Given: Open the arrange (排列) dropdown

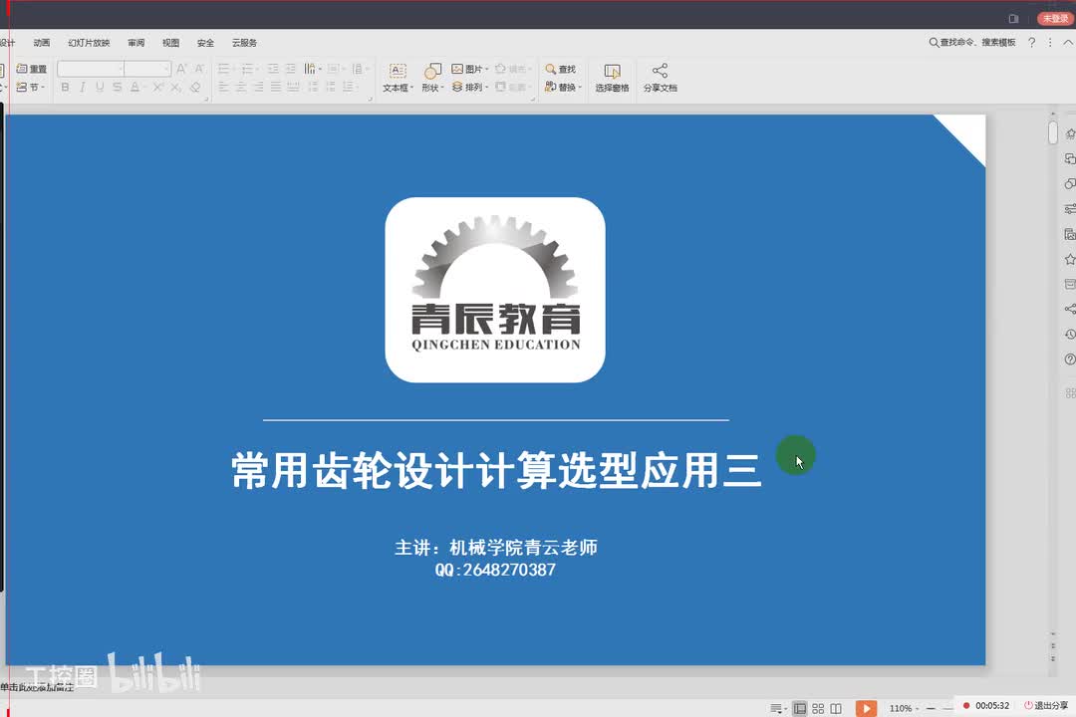Looking at the screenshot, I should pos(470,88).
